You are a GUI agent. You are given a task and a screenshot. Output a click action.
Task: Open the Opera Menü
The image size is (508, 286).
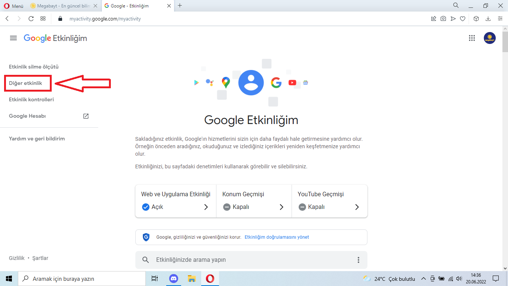[x=14, y=6]
